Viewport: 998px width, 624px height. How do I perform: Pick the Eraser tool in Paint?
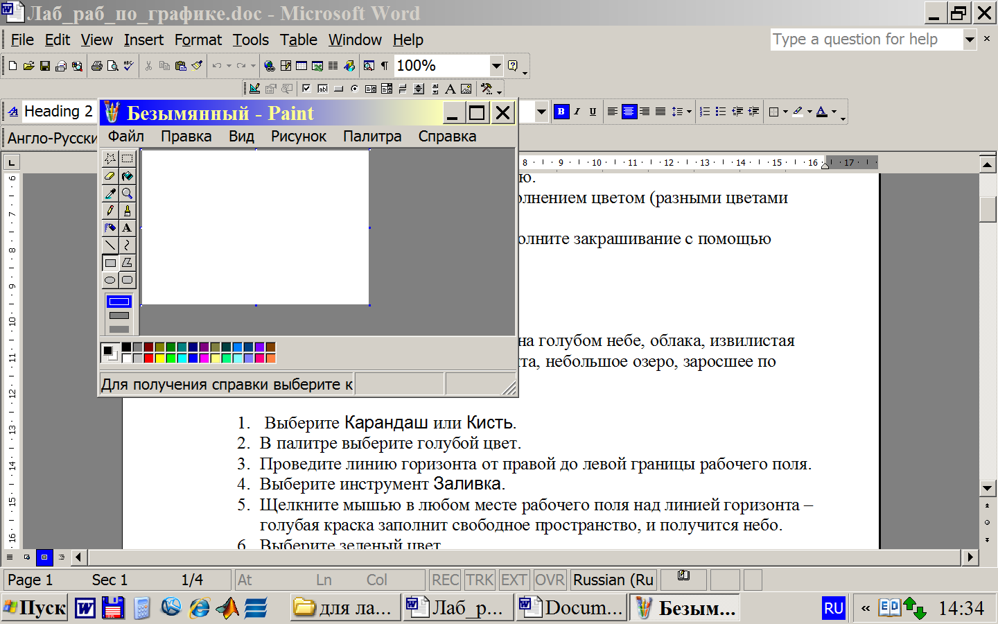click(110, 176)
